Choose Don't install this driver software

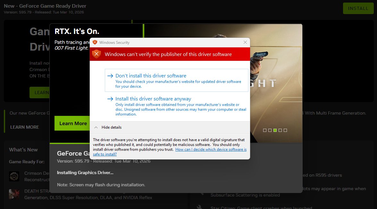pos(176,80)
